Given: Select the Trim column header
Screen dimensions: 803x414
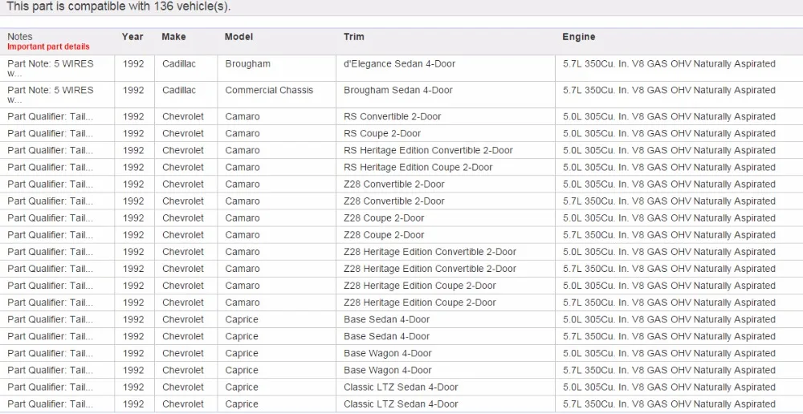Looking at the screenshot, I should [x=354, y=37].
